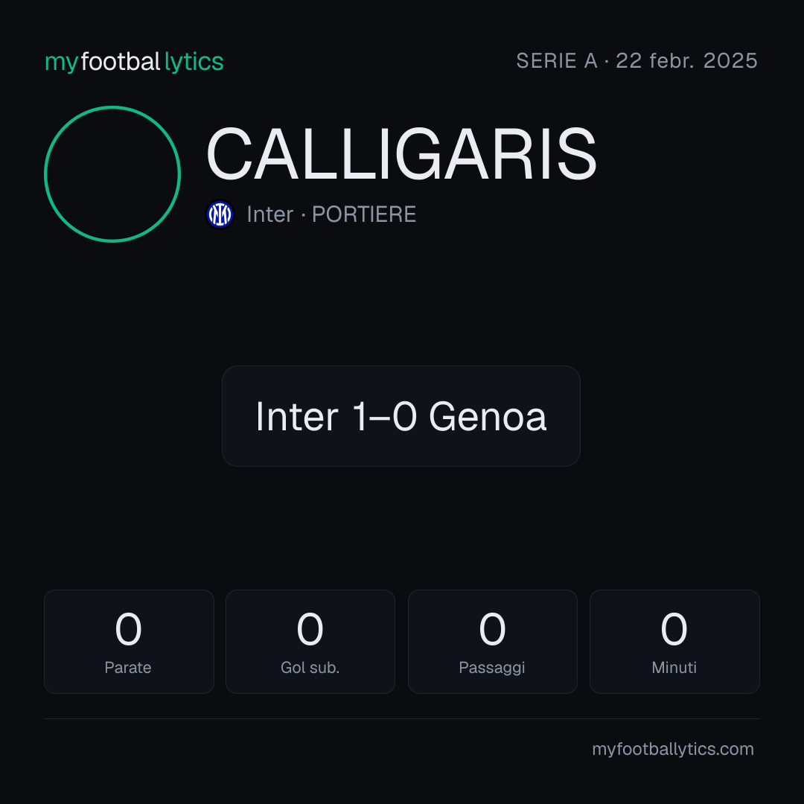Click the Gol sub. zero value
804x804 pixels.
click(310, 629)
